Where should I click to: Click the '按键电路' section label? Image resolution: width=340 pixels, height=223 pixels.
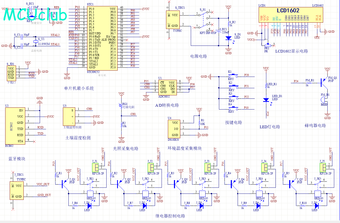pos(234,122)
